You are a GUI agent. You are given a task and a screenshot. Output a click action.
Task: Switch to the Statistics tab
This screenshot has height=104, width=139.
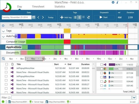[x=60, y=7]
